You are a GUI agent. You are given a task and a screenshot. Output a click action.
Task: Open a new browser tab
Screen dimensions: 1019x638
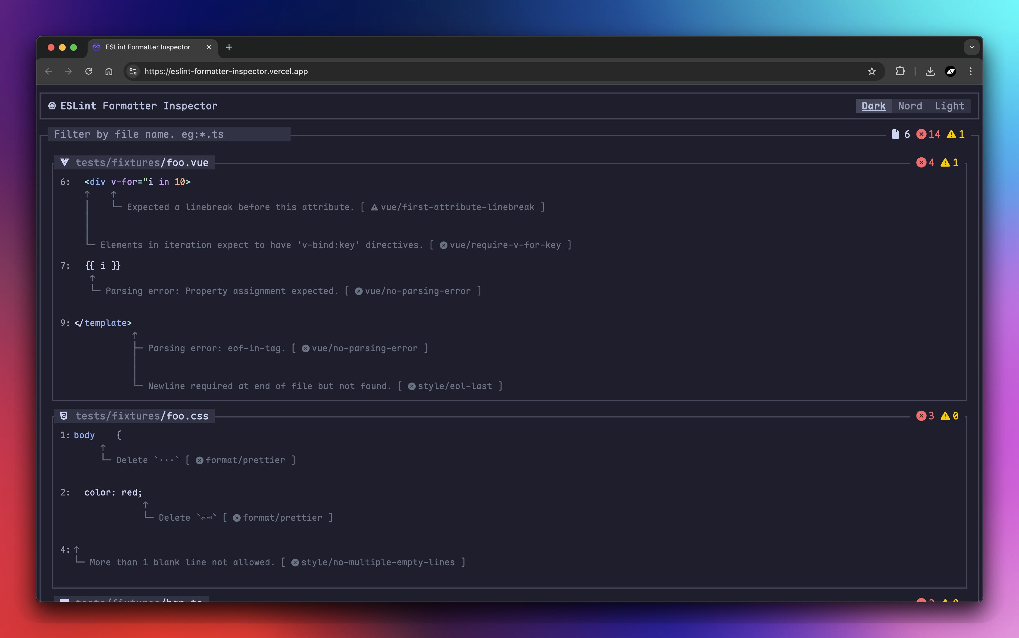pyautogui.click(x=229, y=47)
